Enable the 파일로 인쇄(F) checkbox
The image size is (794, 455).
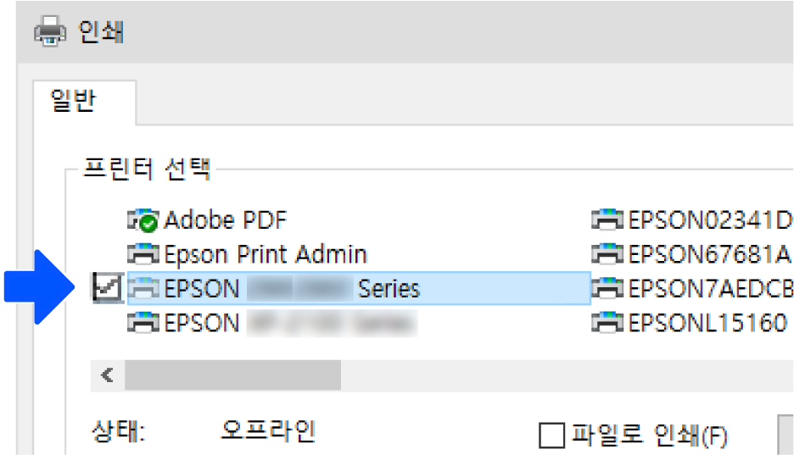551,436
